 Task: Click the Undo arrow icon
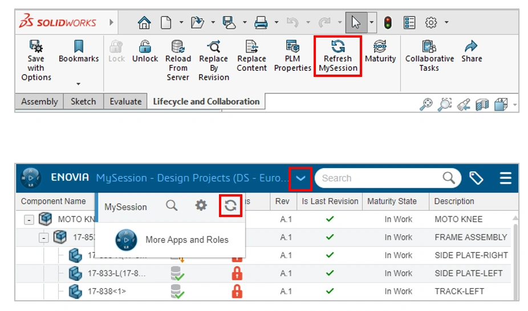(293, 23)
